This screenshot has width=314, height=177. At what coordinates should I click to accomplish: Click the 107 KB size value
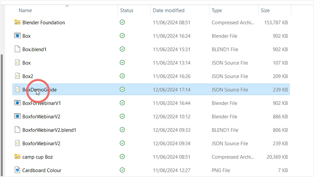click(280, 63)
